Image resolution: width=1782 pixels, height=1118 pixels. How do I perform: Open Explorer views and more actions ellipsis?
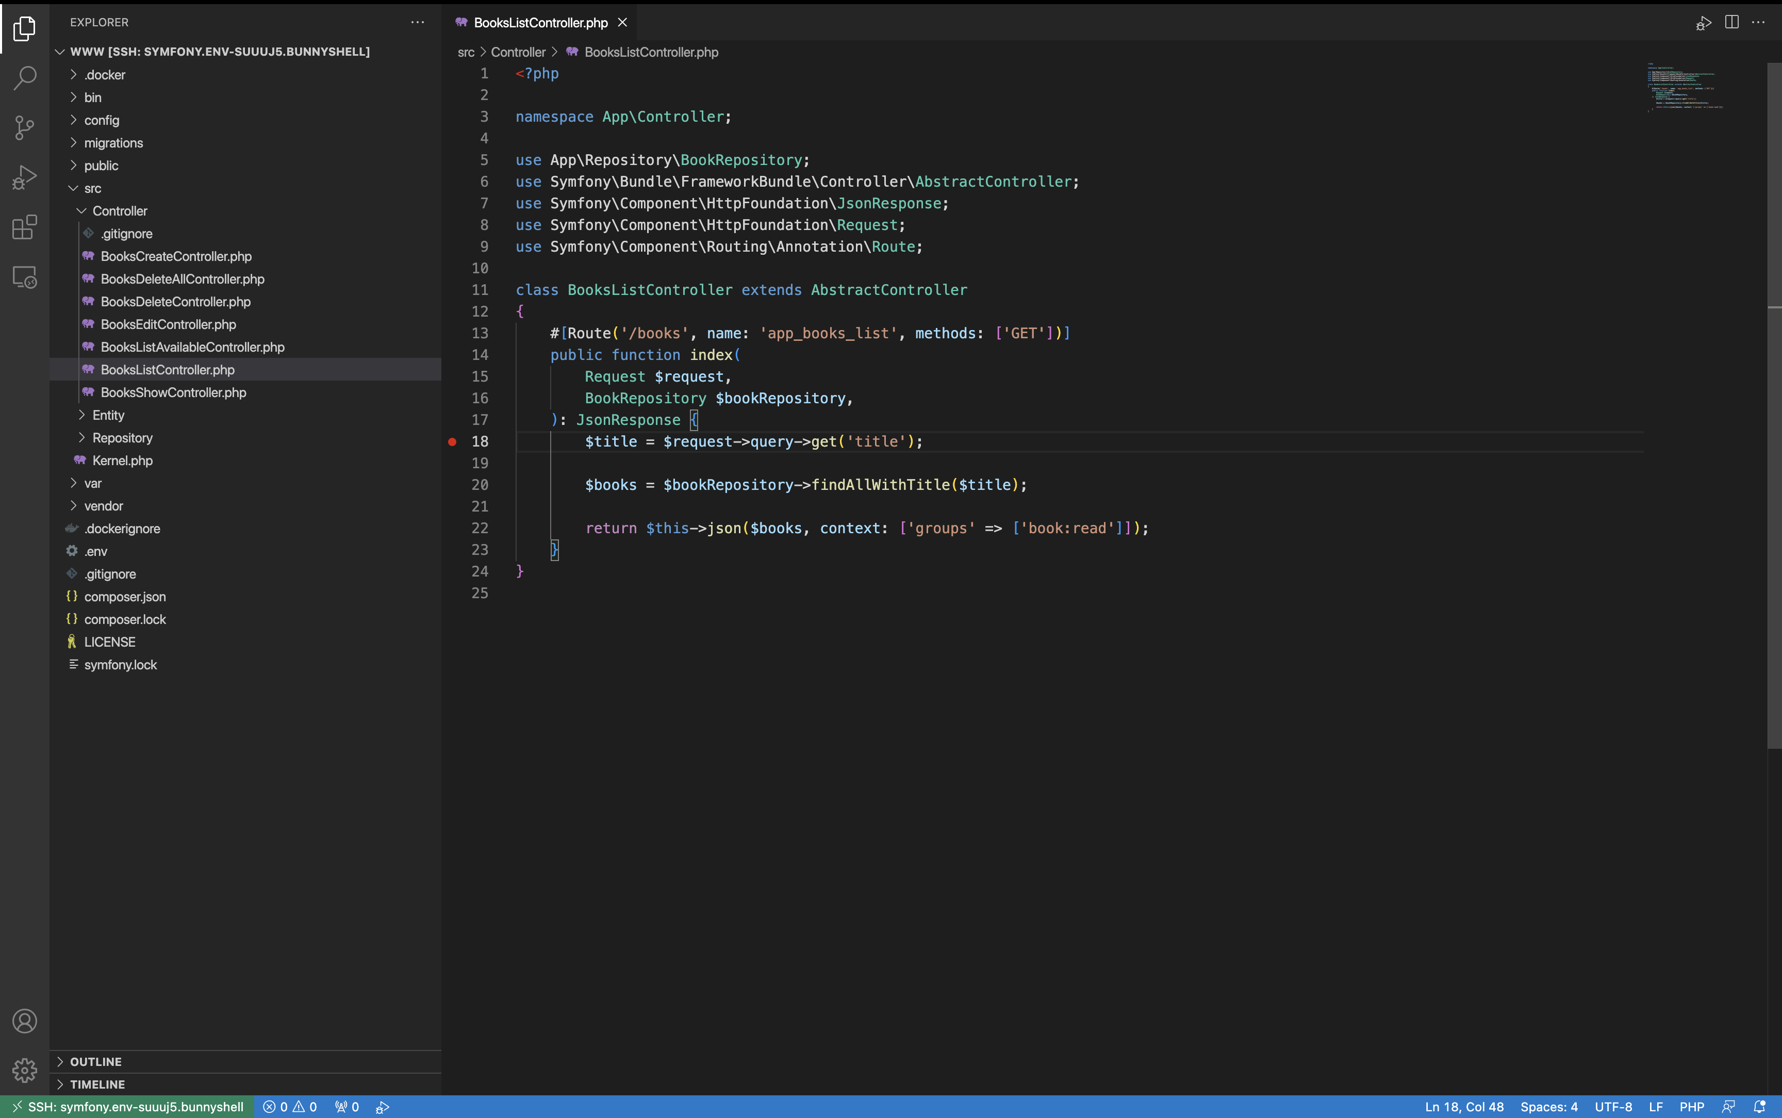(418, 22)
